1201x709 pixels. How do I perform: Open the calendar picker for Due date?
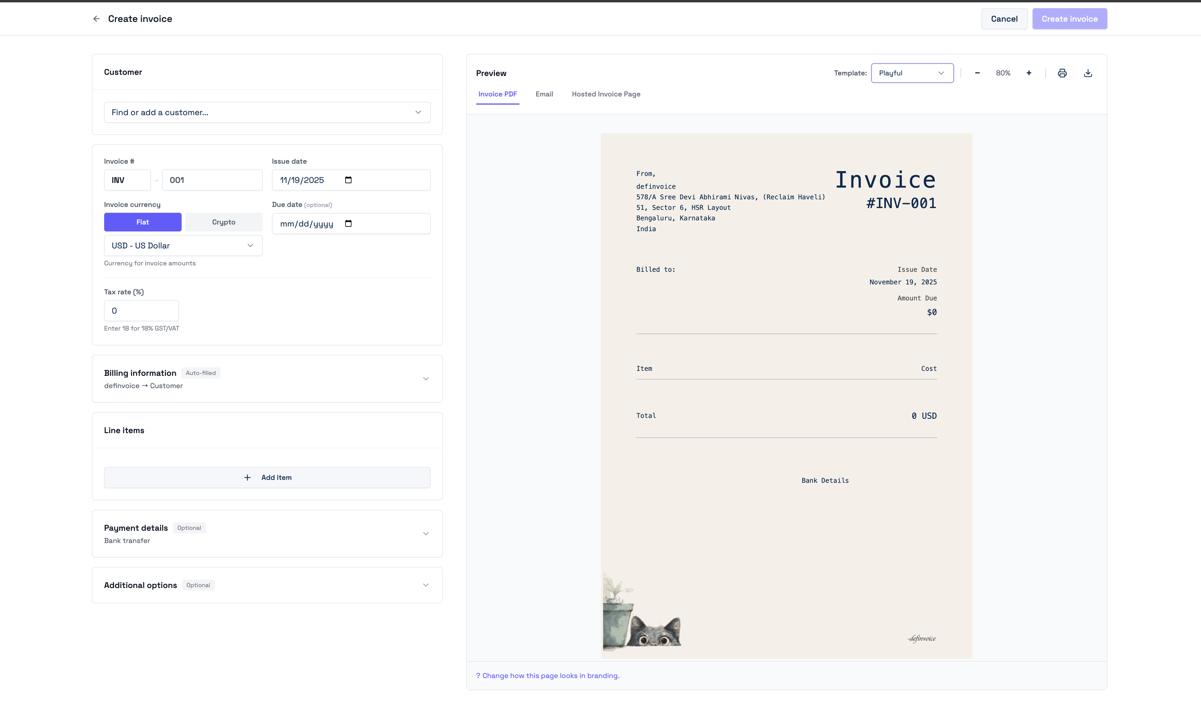point(349,223)
